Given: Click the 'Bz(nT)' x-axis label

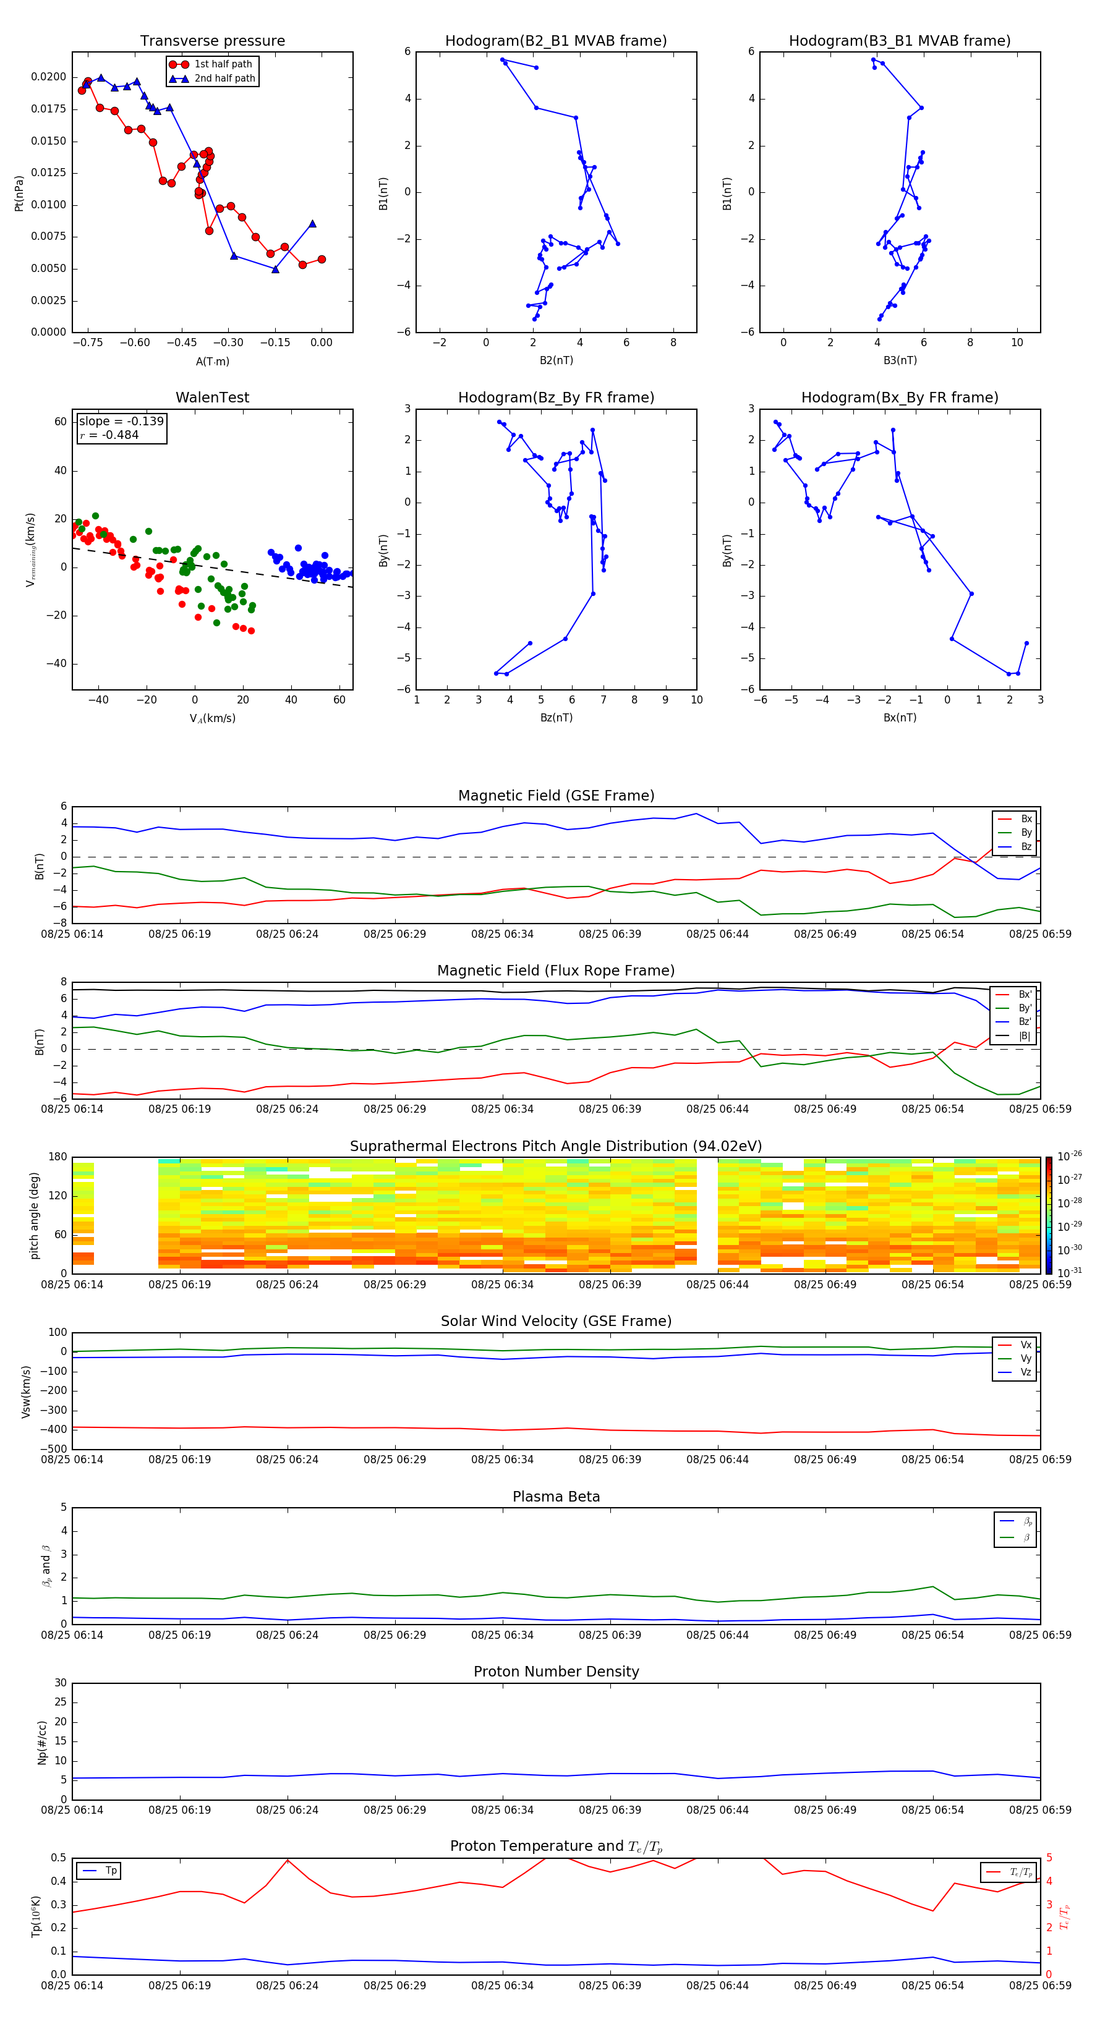Looking at the screenshot, I should pyautogui.click(x=556, y=718).
